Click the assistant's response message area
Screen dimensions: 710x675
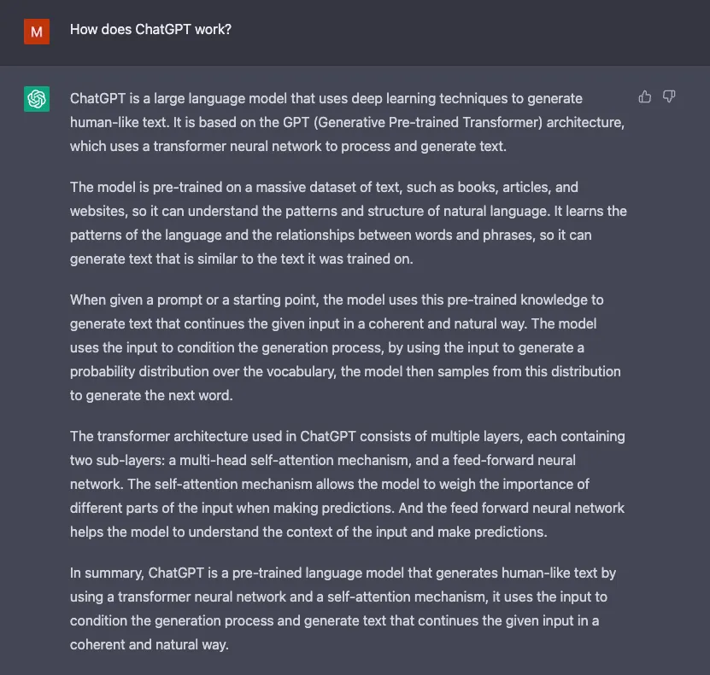click(x=342, y=371)
